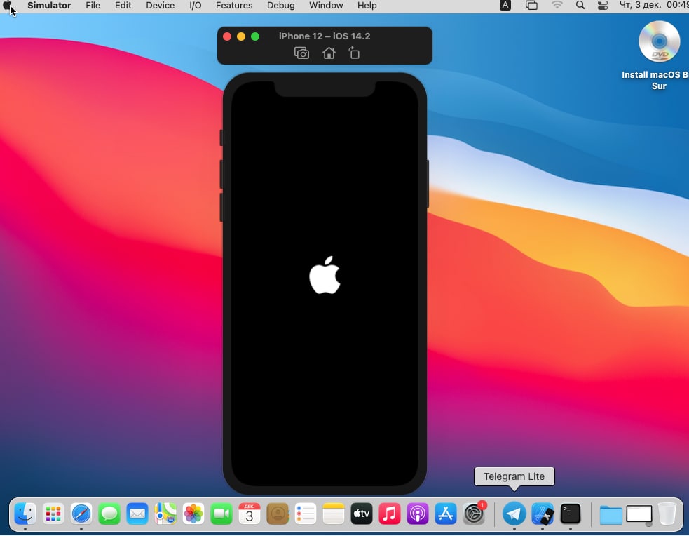Viewport: 689px width, 536px height.
Task: Open the Wi-Fi status menu
Action: click(x=557, y=6)
